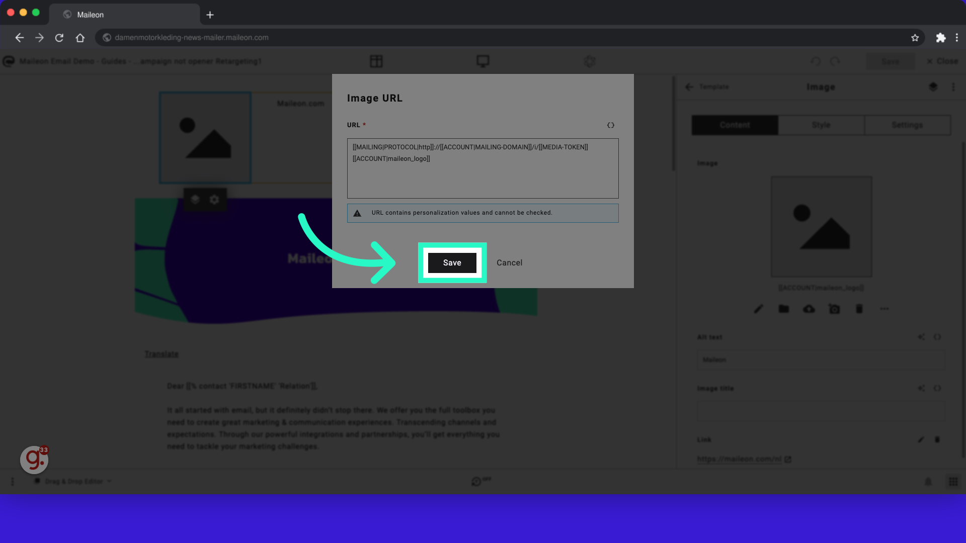Open Image title personalization braces icon
Image resolution: width=966 pixels, height=543 pixels.
click(x=937, y=388)
